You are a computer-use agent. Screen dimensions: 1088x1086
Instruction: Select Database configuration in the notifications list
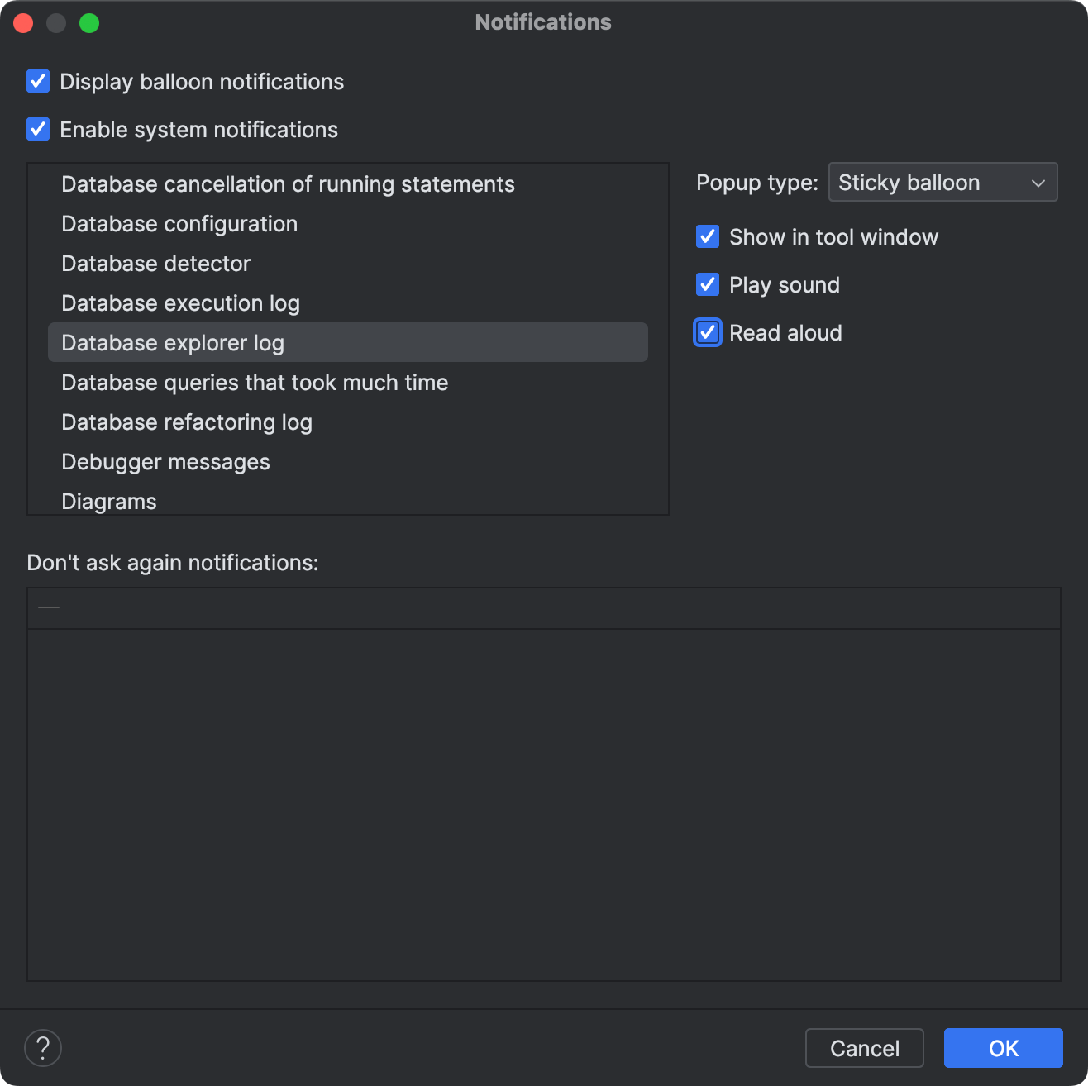(179, 223)
